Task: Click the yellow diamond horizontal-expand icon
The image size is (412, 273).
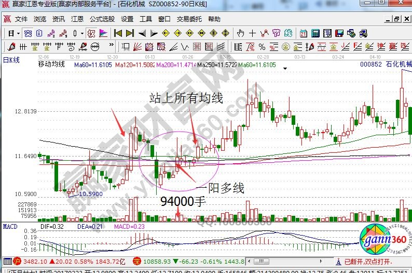Action: 190,33
